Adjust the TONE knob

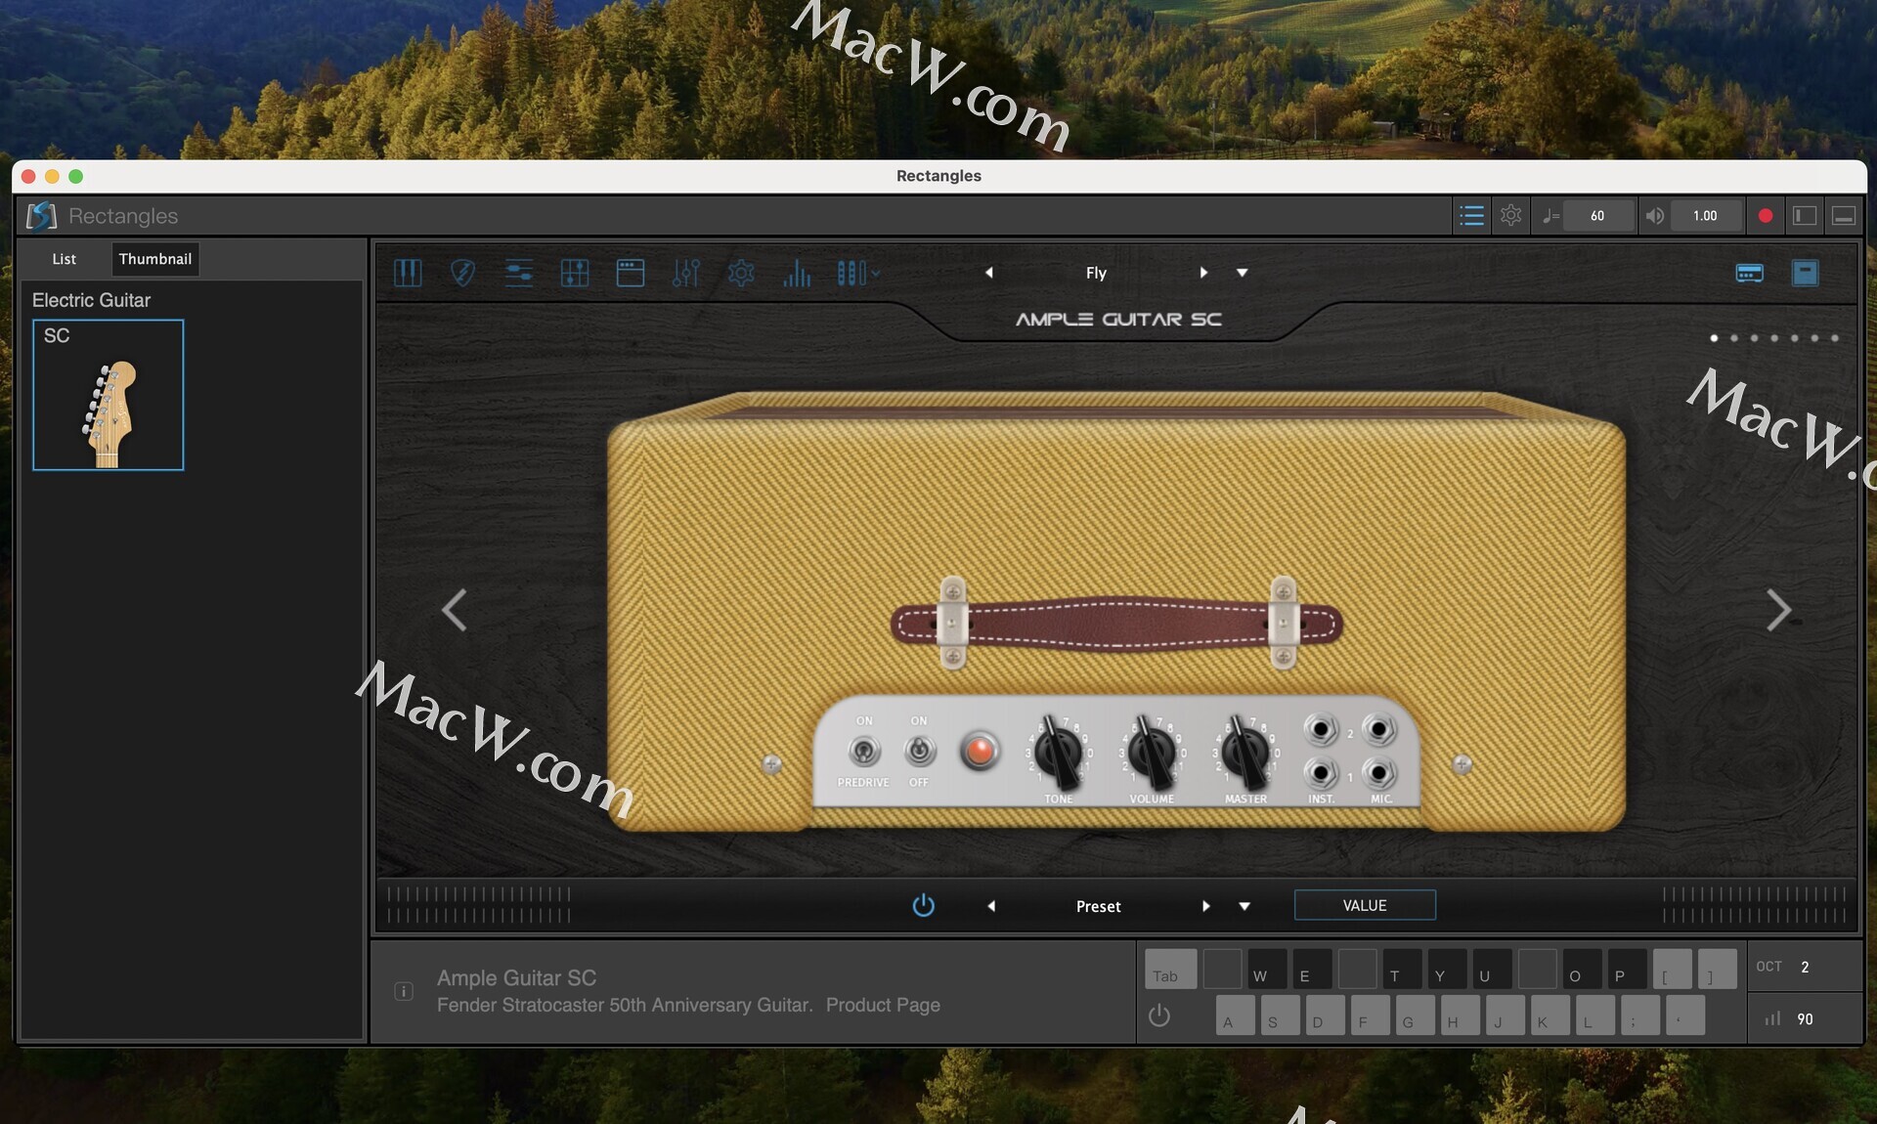click(1058, 753)
